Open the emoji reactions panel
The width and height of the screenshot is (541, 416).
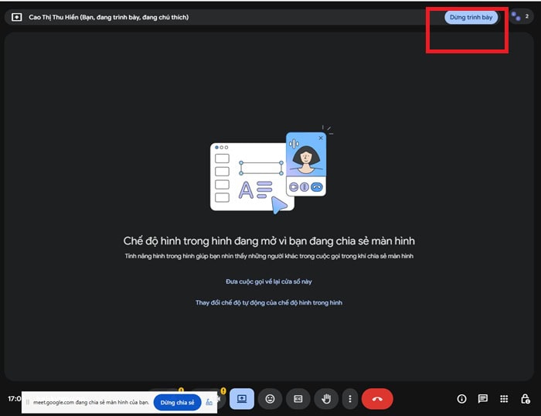(x=270, y=399)
